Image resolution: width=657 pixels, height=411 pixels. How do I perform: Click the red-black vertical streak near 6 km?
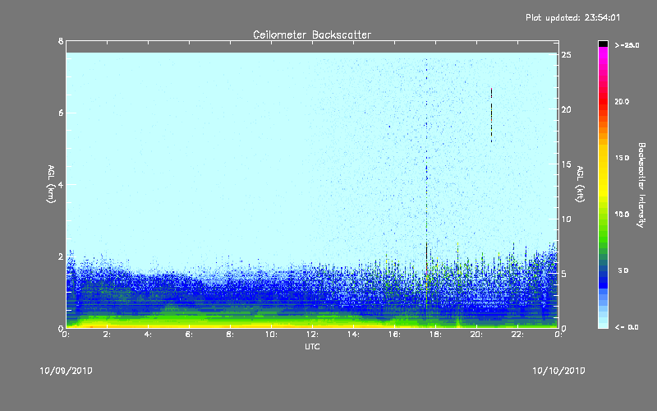click(491, 115)
